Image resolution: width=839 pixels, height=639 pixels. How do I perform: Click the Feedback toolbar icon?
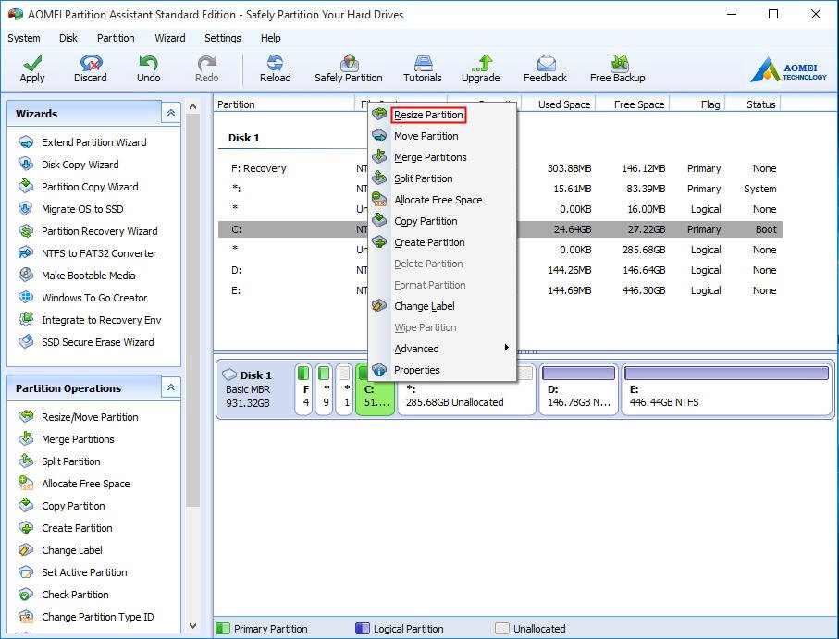[545, 67]
